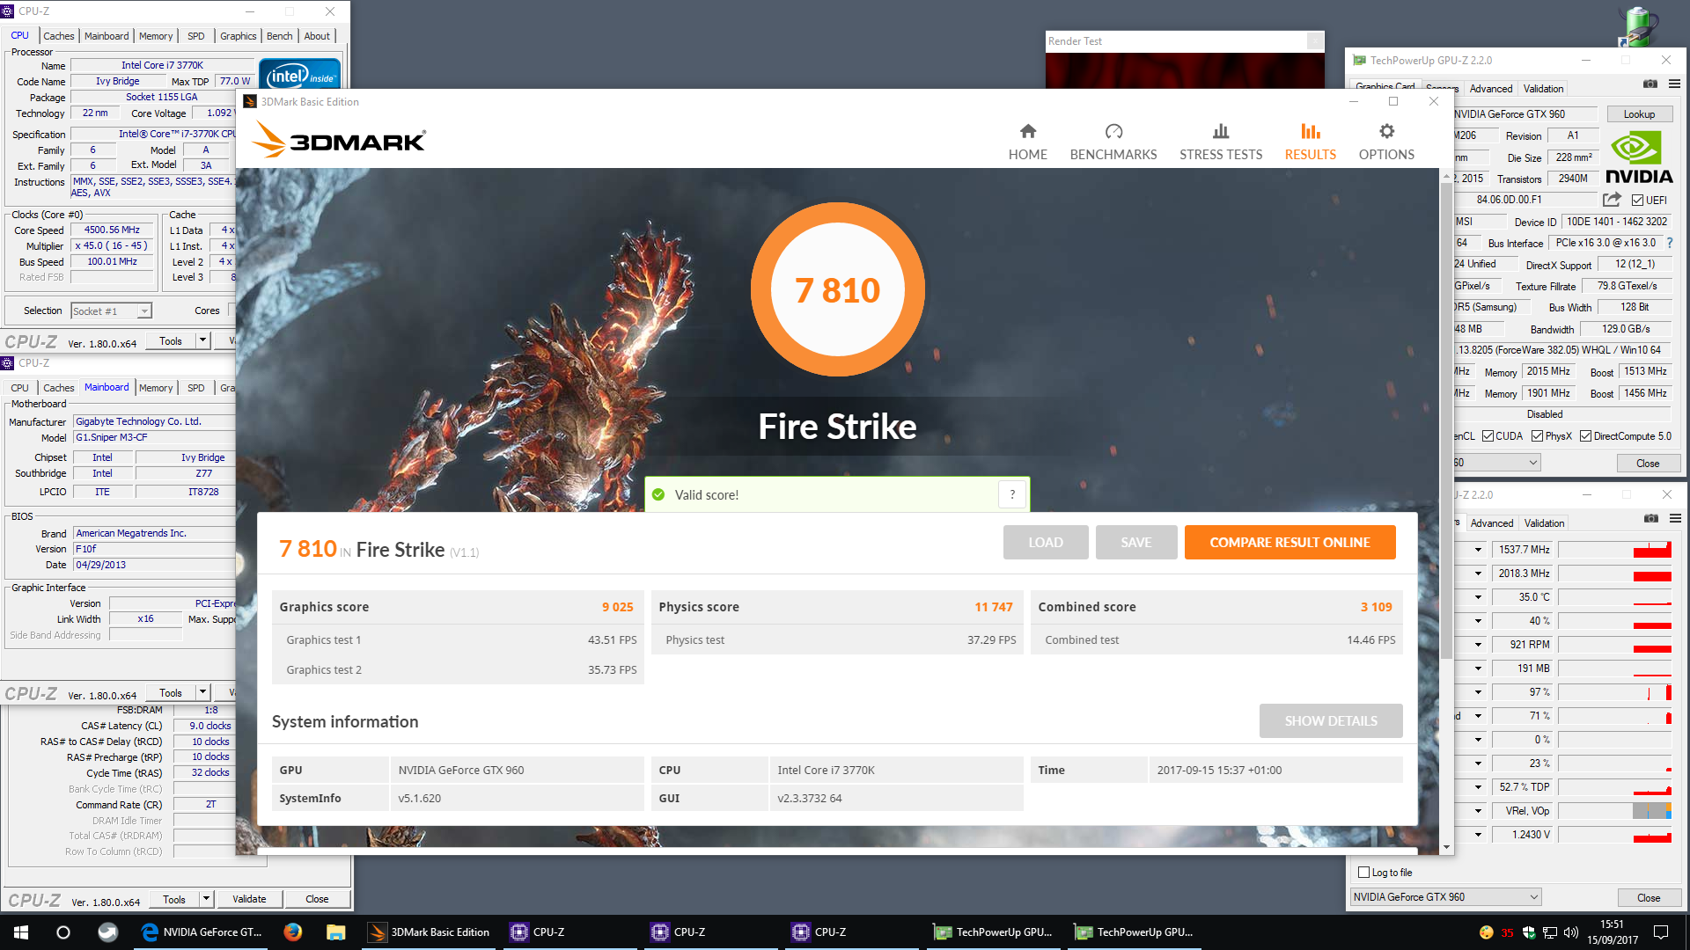The image size is (1690, 950).
Task: Click the 3DMark results scrollbar thumb
Action: tap(1446, 420)
